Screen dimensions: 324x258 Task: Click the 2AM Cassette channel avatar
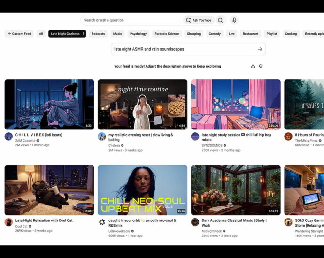(8, 137)
